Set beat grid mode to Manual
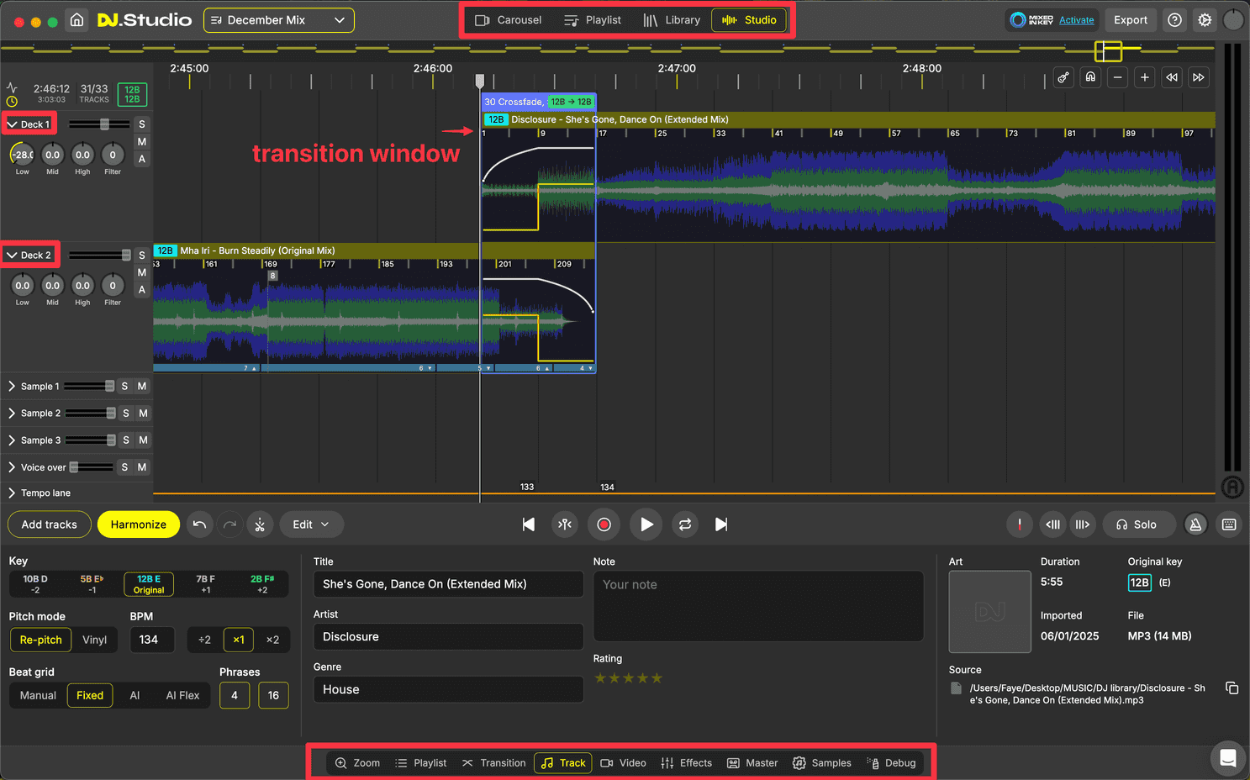Viewport: 1250px width, 780px height. click(38, 695)
